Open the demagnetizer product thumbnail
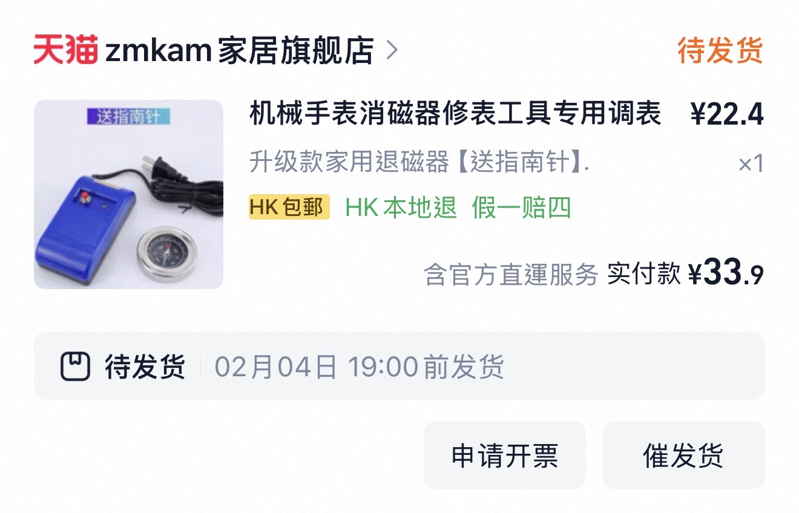Image resolution: width=799 pixels, height=513 pixels. [x=128, y=194]
